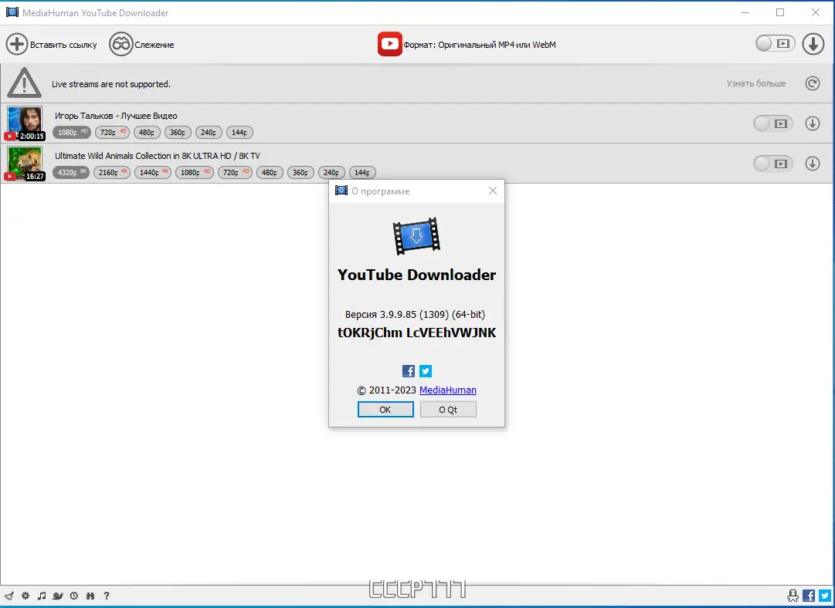Click the Twitter icon in About dialog
The height and width of the screenshot is (608, 835).
click(x=426, y=371)
